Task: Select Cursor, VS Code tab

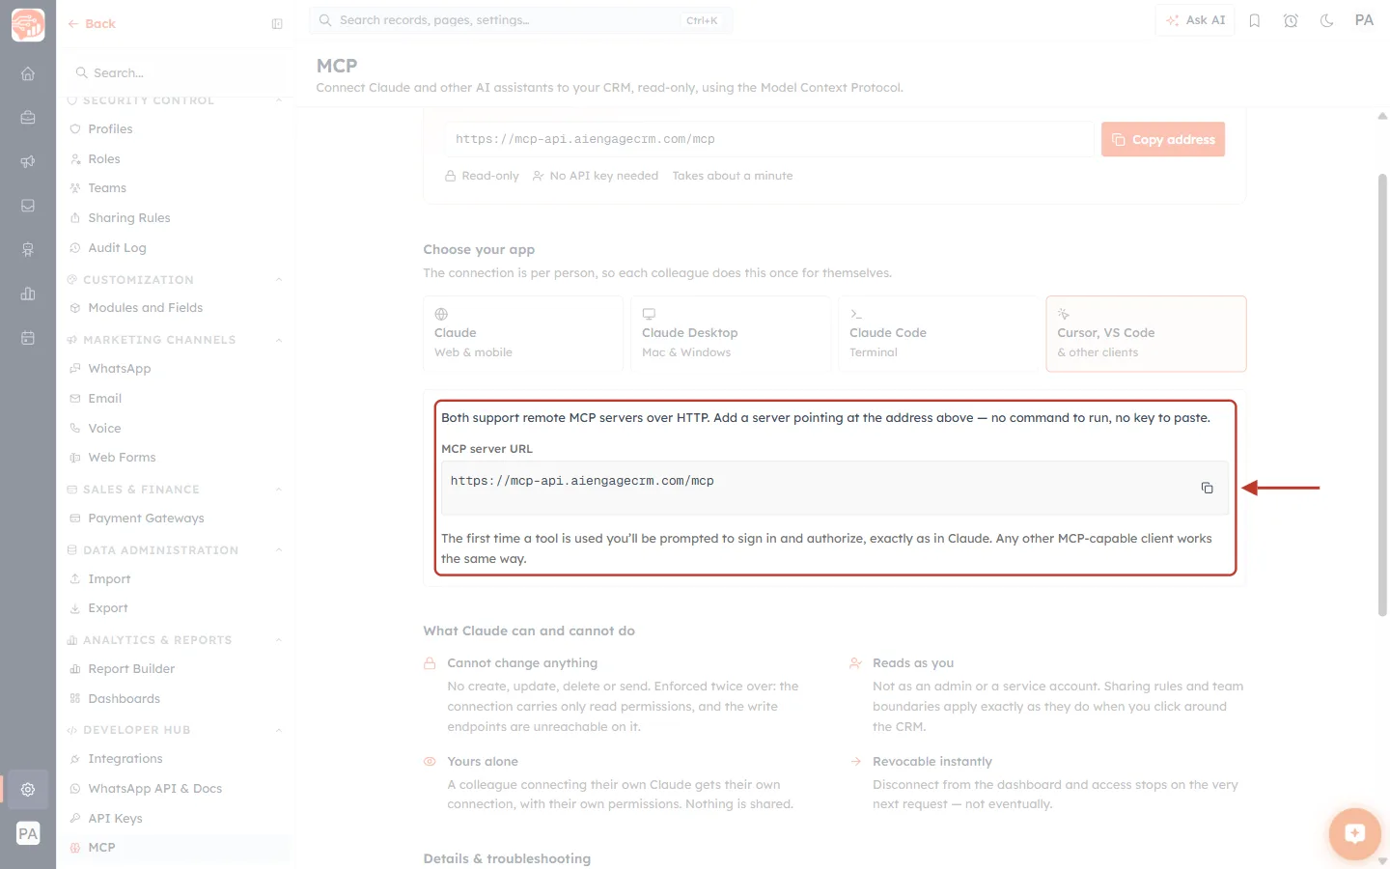Action: (1146, 334)
